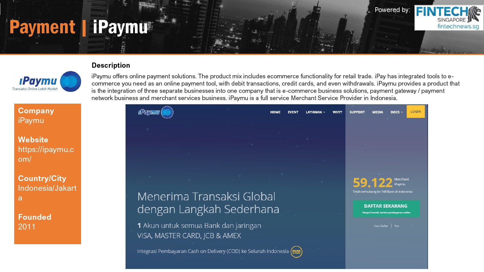Click the yellow Bayar Ditempat COD badge
484x272 pixels.
point(296,251)
